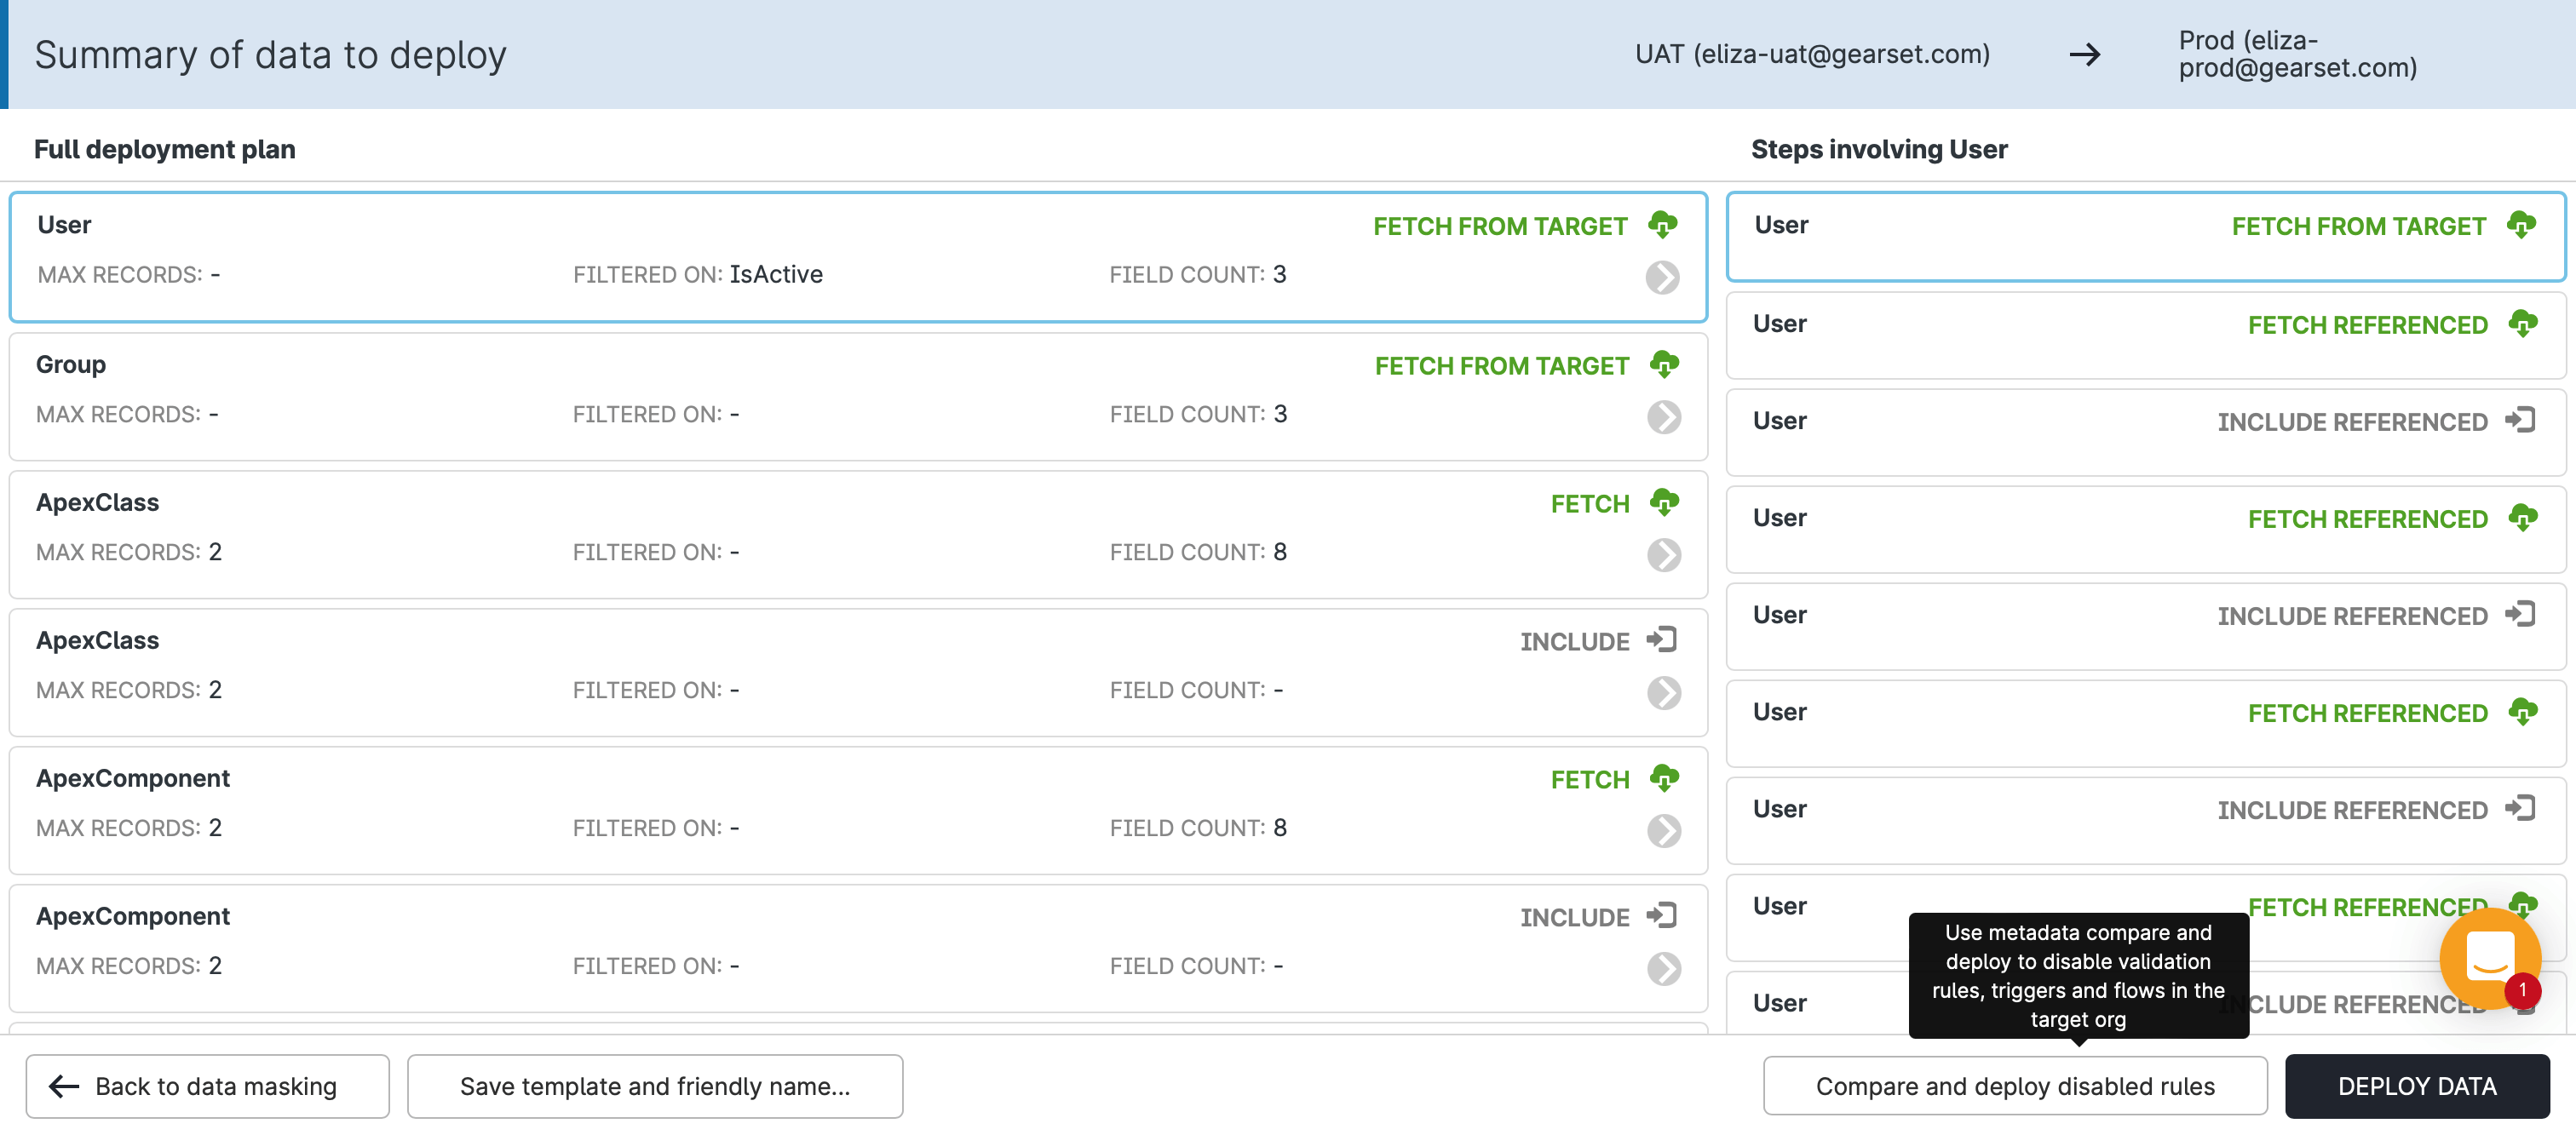Viewport: 2576px width, 1135px height.
Task: Click the include arrow icon on the ApexClass card
Action: (x=1661, y=639)
